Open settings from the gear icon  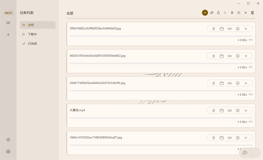pos(8,152)
